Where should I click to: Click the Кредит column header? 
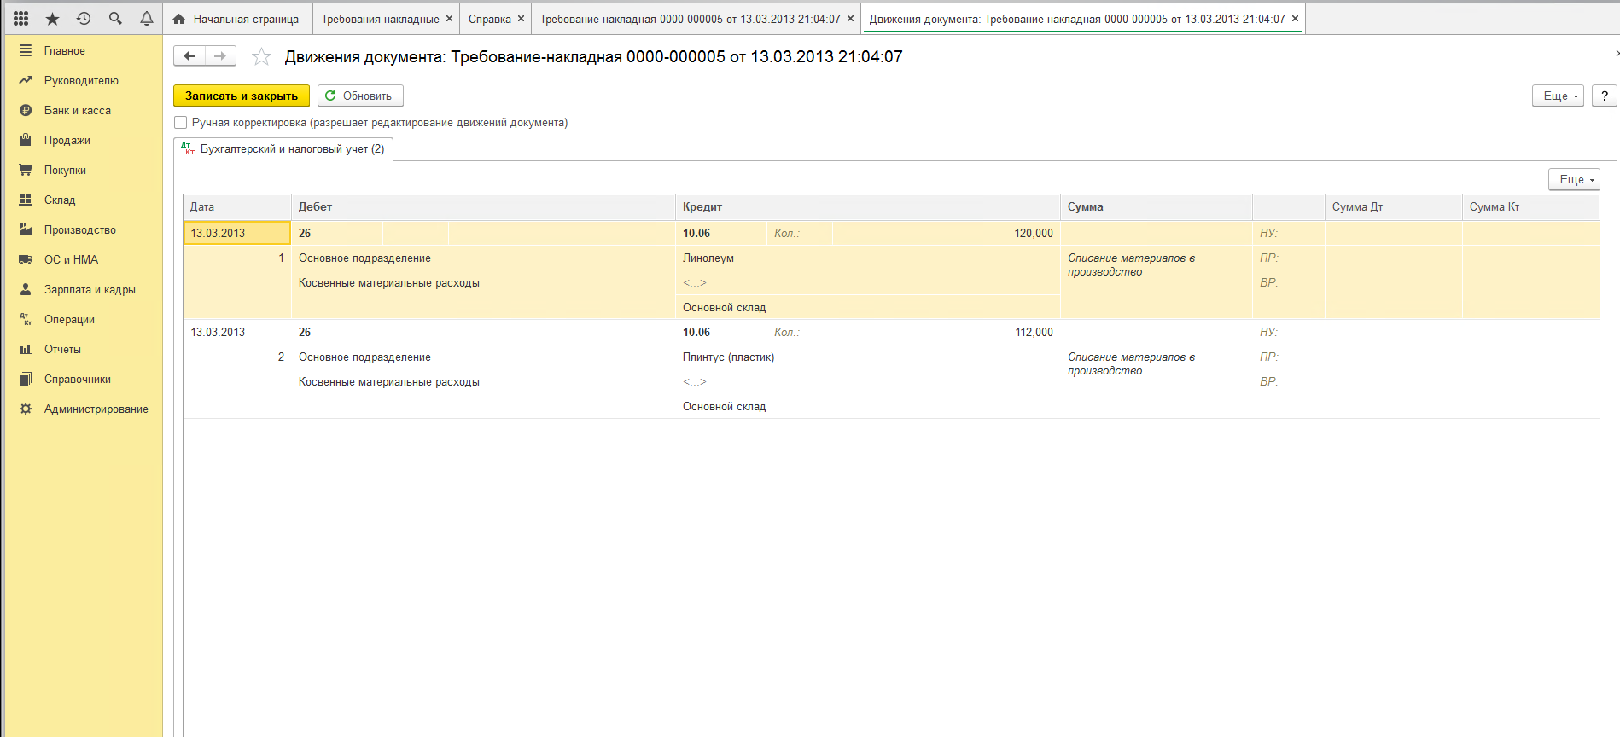(x=868, y=206)
